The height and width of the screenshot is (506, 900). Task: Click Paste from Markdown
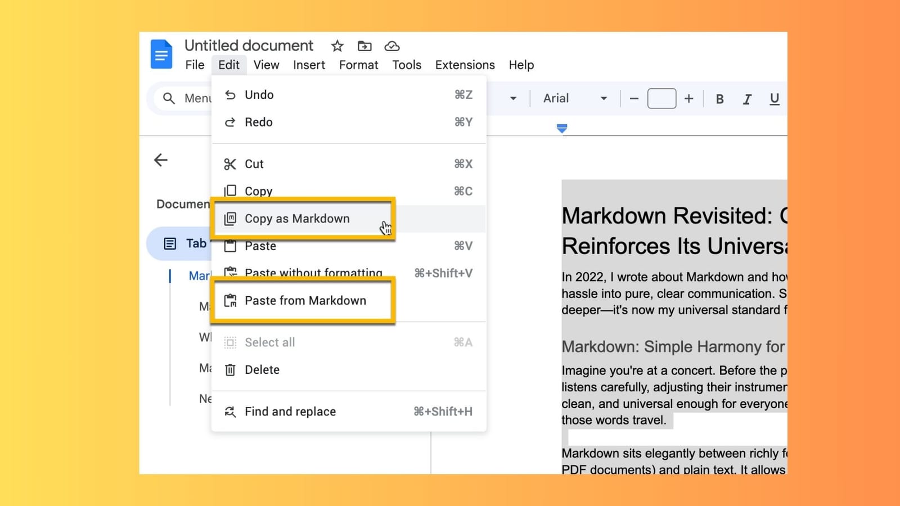click(305, 300)
